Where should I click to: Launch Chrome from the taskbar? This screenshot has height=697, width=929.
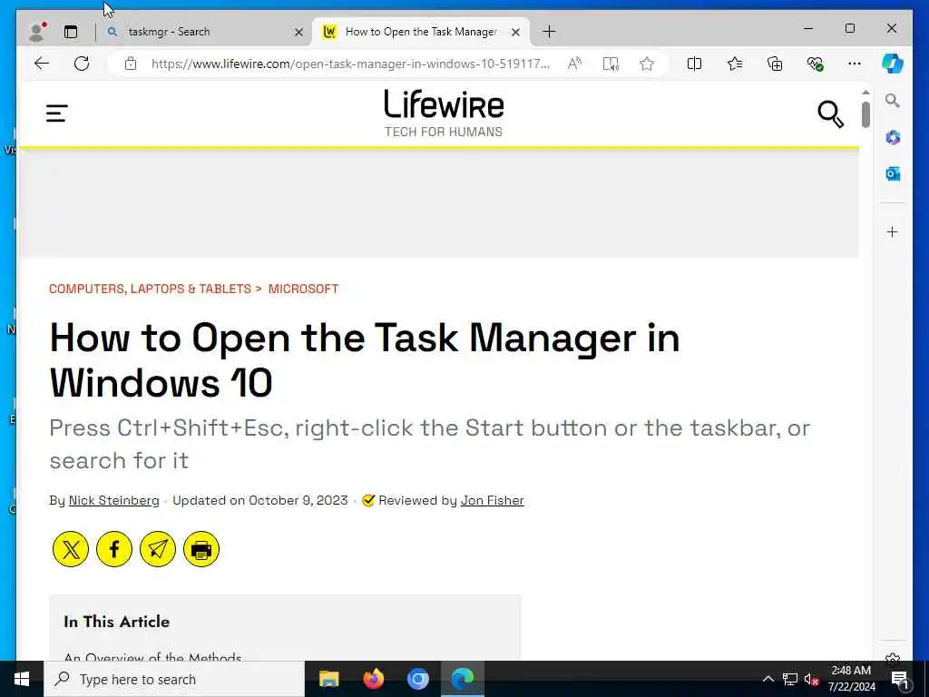coord(417,679)
